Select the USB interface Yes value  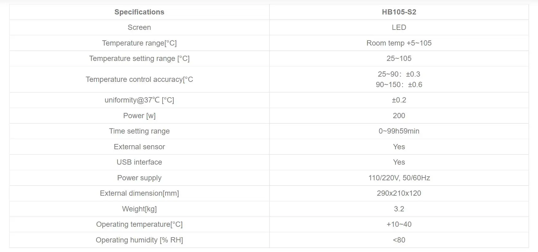click(x=399, y=162)
